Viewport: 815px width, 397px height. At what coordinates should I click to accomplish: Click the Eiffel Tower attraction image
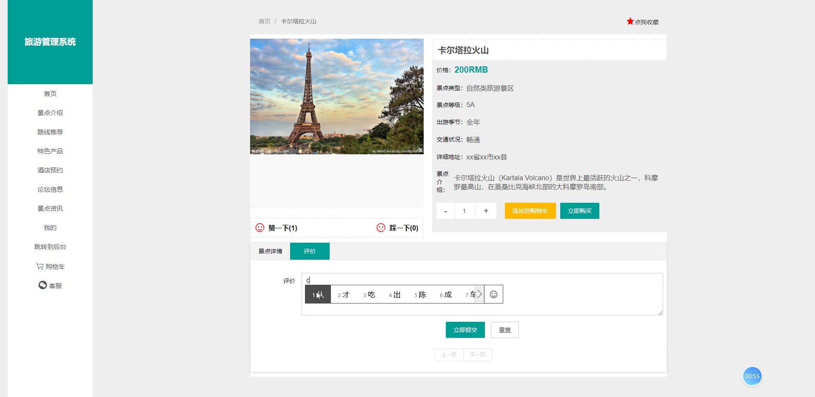(336, 96)
